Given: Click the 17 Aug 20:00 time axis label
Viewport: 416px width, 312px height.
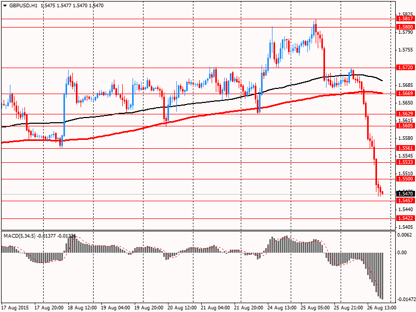Looking at the screenshot, I should click(x=49, y=308).
